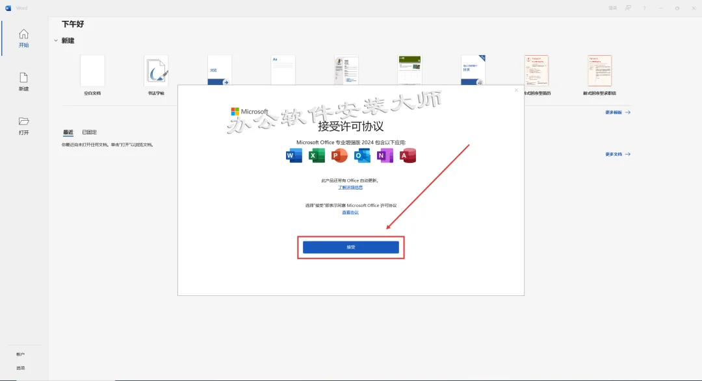702x381 pixels.
Task: Open the 了解详细信息 link
Action: (x=350, y=188)
